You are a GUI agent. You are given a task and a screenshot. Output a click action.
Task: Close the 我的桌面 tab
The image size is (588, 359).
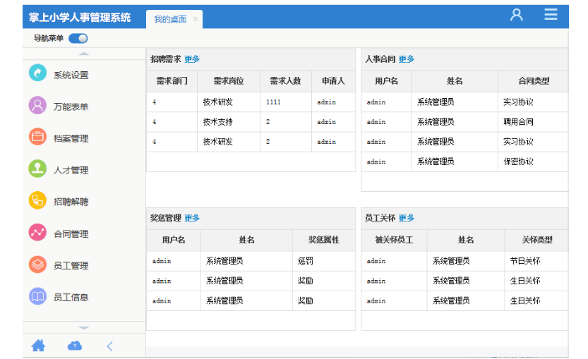coord(196,19)
